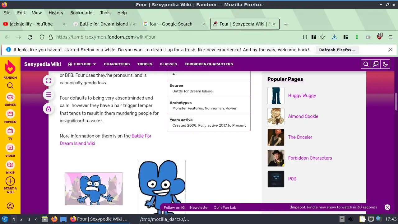Toggle dark mode moon icon
This screenshot has height=224, width=398.
click(x=385, y=64)
